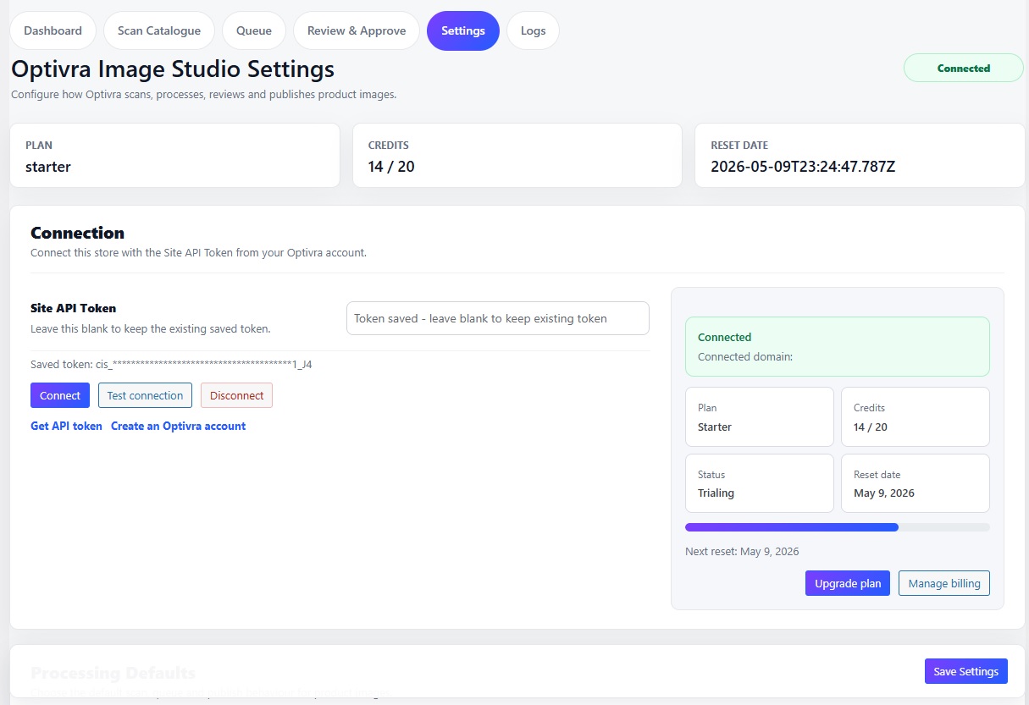Switch to the Review & Approve tab
Screen dimensions: 1029x705
[356, 30]
